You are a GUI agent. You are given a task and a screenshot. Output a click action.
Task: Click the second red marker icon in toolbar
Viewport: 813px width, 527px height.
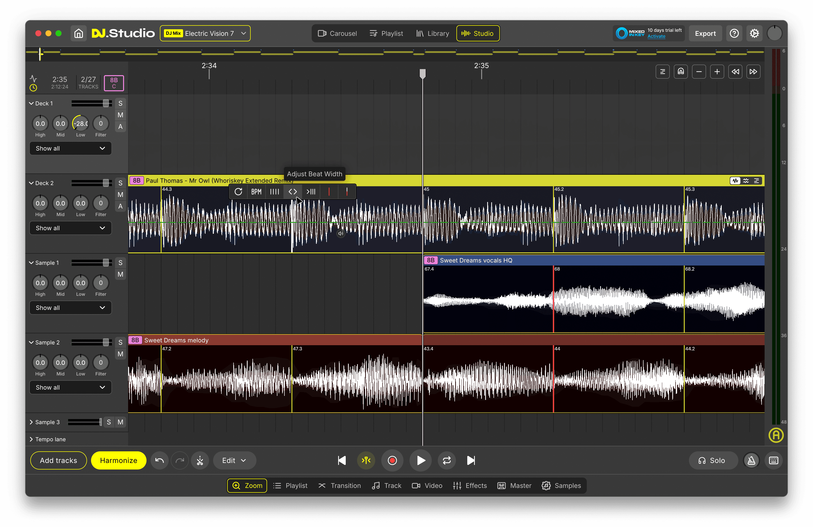tap(347, 192)
